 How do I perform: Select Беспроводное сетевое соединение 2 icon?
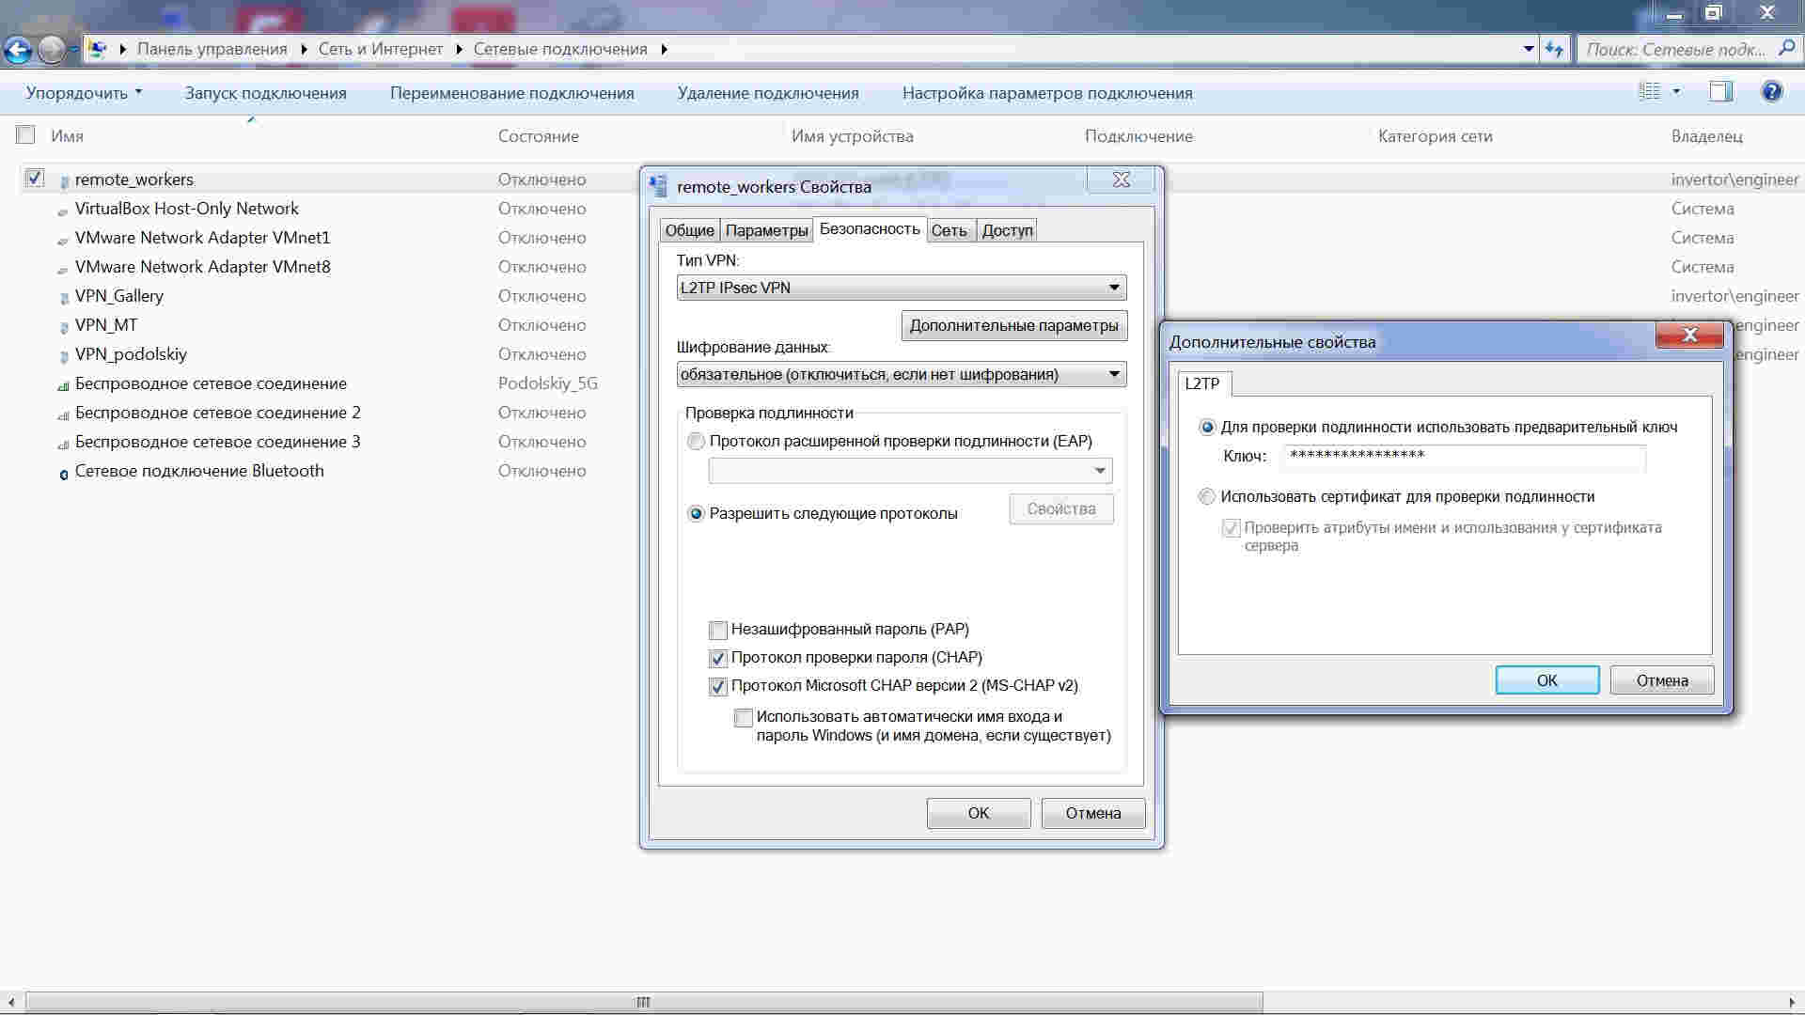tap(64, 414)
